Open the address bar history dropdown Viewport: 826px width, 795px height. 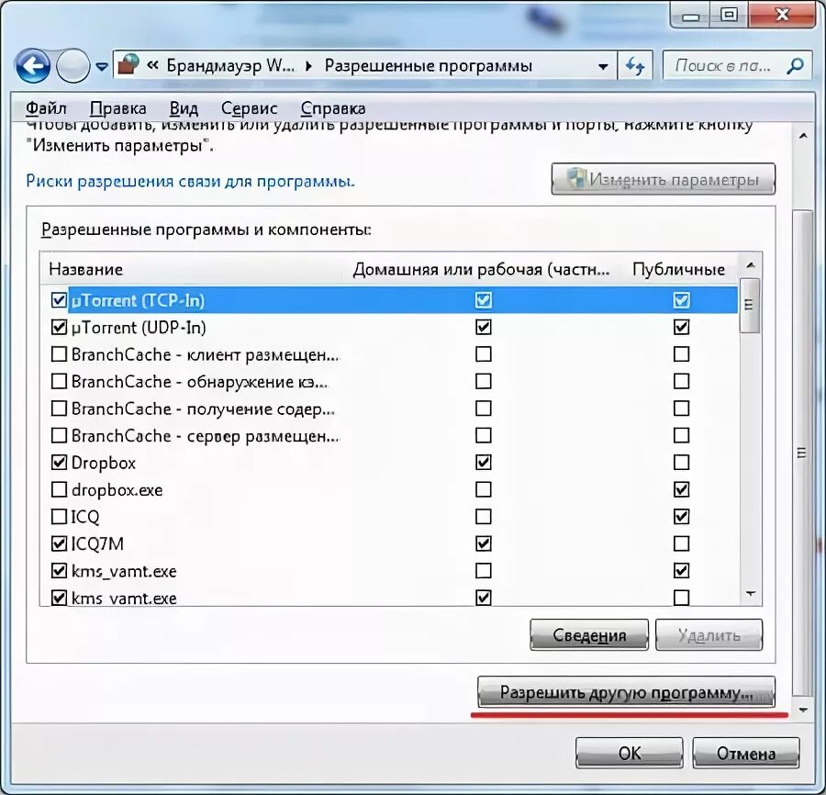603,67
